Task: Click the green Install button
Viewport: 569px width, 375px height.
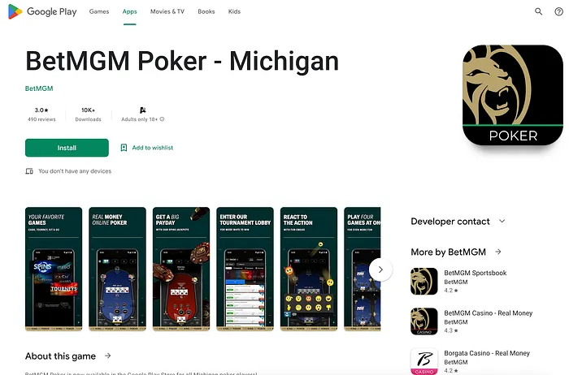Action: [x=67, y=148]
